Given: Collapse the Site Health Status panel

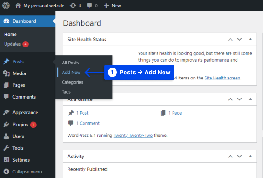Looking at the screenshot, I should point(250,39).
